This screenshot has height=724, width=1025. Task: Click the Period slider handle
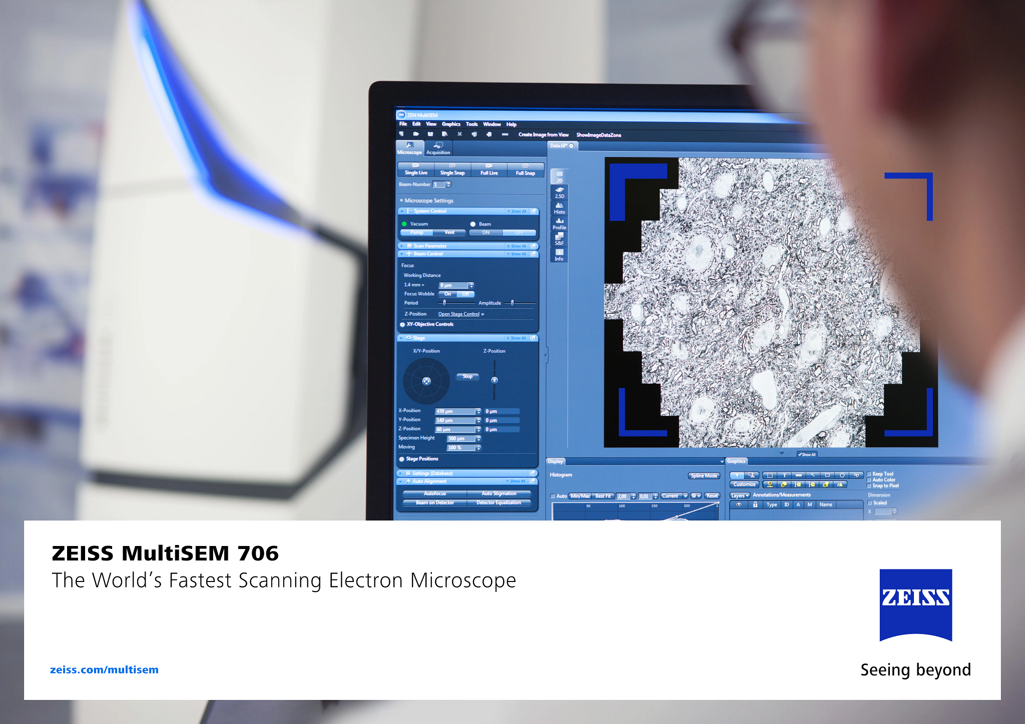click(444, 302)
